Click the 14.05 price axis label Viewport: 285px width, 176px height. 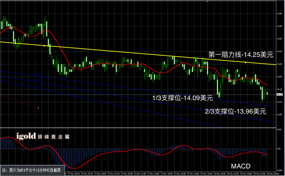tap(279, 114)
